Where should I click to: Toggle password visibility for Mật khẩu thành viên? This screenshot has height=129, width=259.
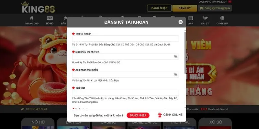point(175,57)
